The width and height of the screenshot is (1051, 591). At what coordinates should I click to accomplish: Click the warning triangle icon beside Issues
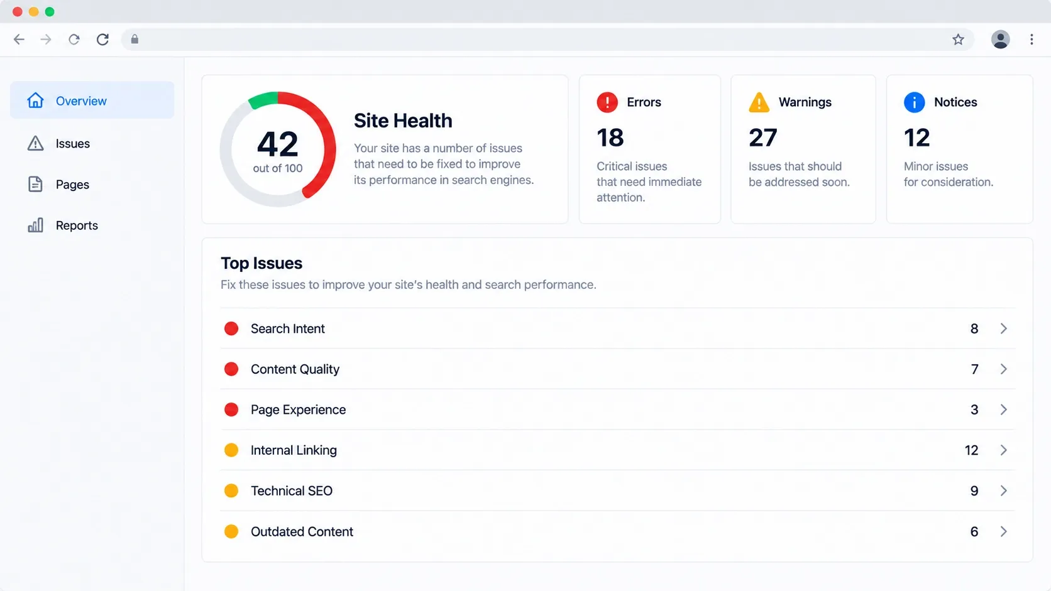point(35,143)
